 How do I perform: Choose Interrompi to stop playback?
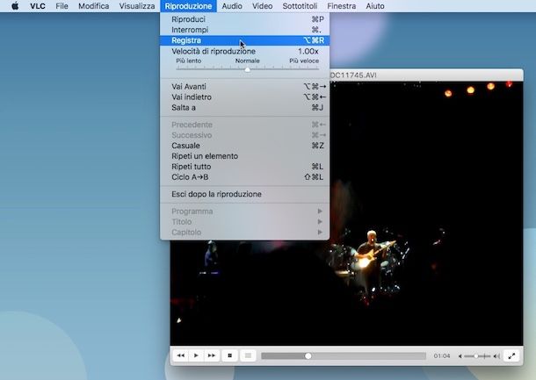pyautogui.click(x=245, y=30)
